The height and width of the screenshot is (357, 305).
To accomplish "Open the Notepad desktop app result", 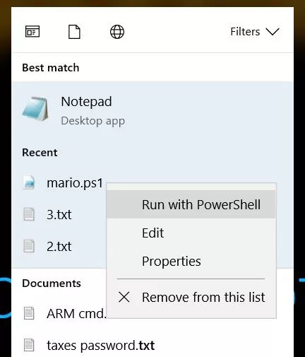I will pyautogui.click(x=152, y=110).
